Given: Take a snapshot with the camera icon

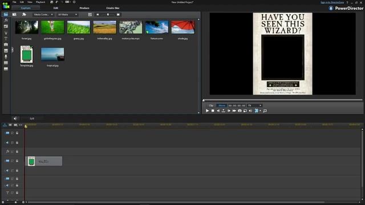Looking at the screenshot, I should point(240,111).
